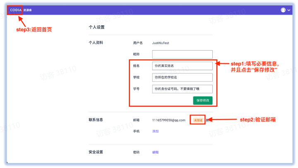Click the 安全设置 section label
This screenshot has height=168, width=298.
96,152
